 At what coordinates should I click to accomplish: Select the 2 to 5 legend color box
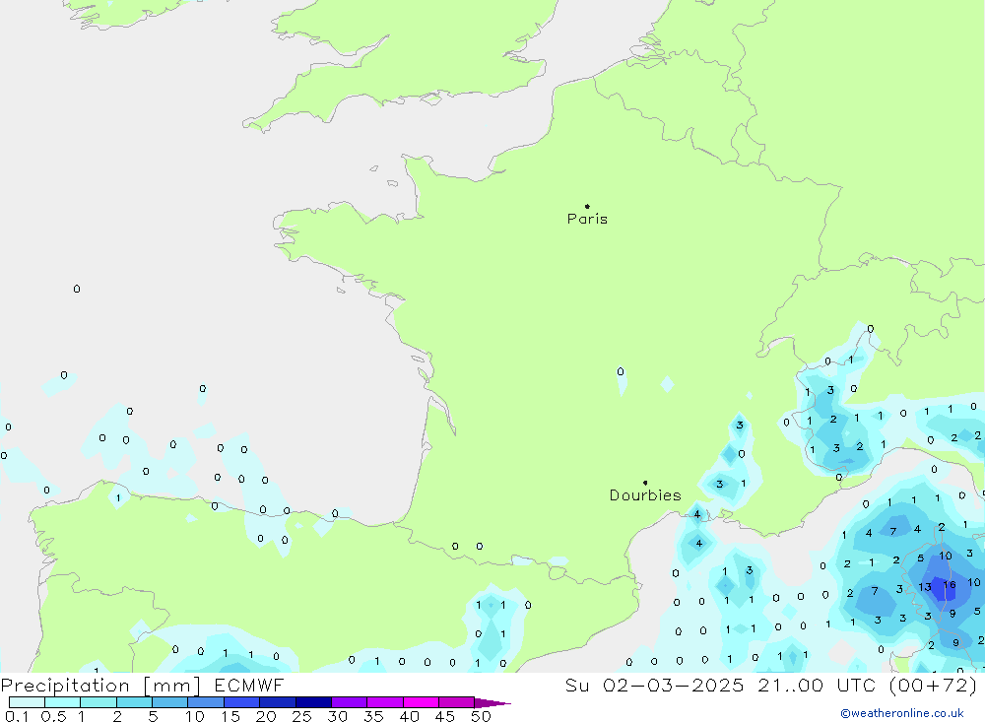(x=134, y=702)
